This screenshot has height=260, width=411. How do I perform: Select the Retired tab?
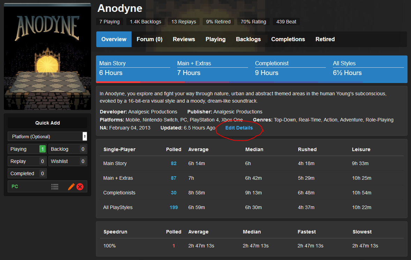(325, 39)
